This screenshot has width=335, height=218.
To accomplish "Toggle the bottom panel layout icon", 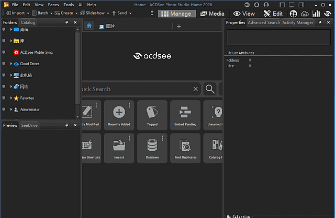I will (292, 5).
